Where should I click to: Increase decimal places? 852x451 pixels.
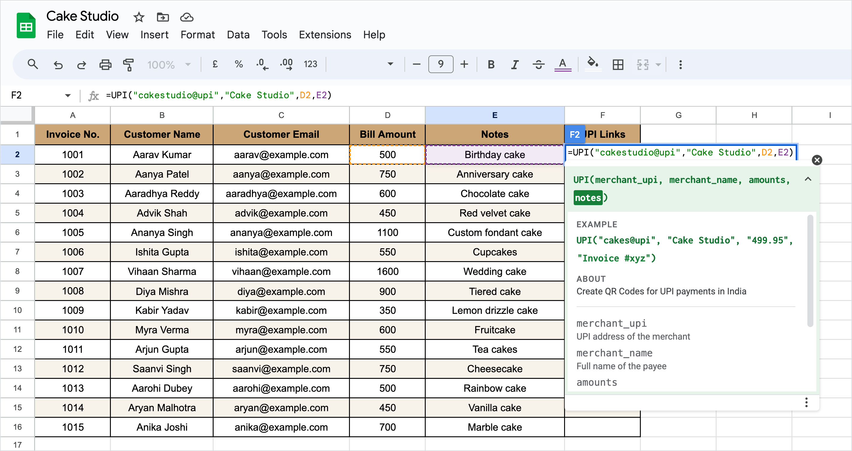pos(286,64)
